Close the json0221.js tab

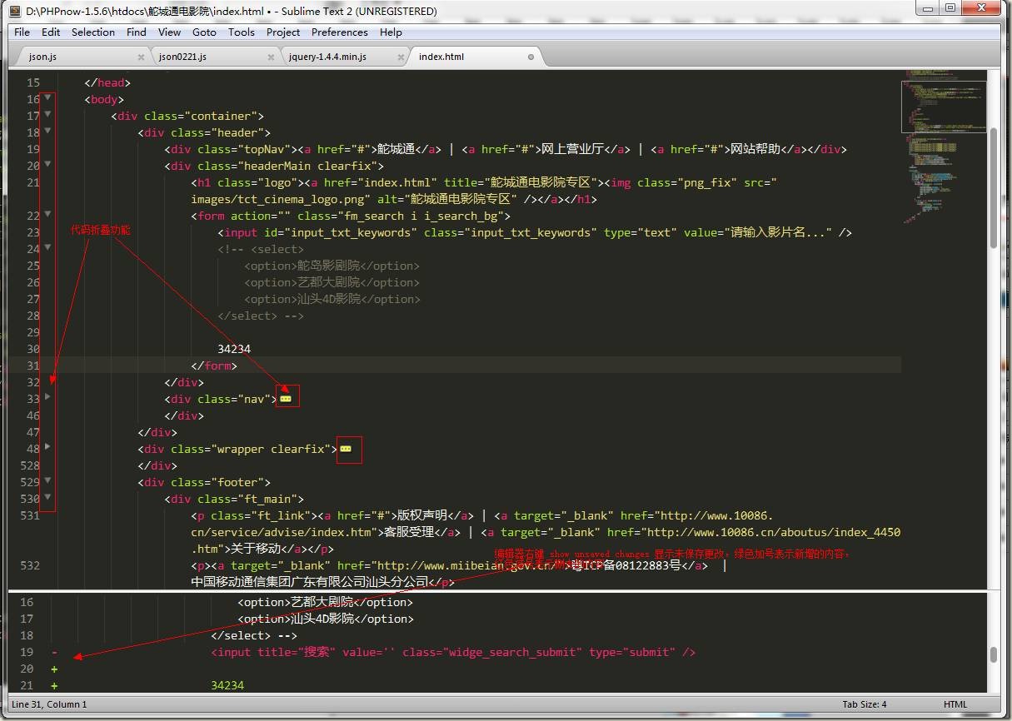[271, 57]
